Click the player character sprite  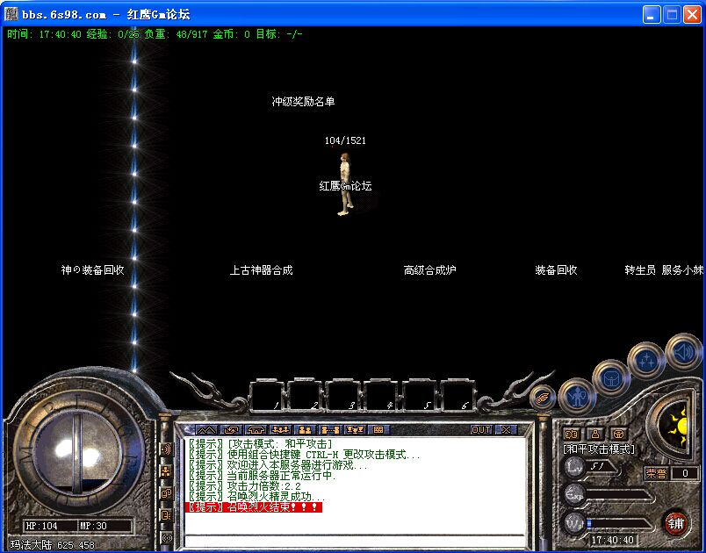click(345, 184)
